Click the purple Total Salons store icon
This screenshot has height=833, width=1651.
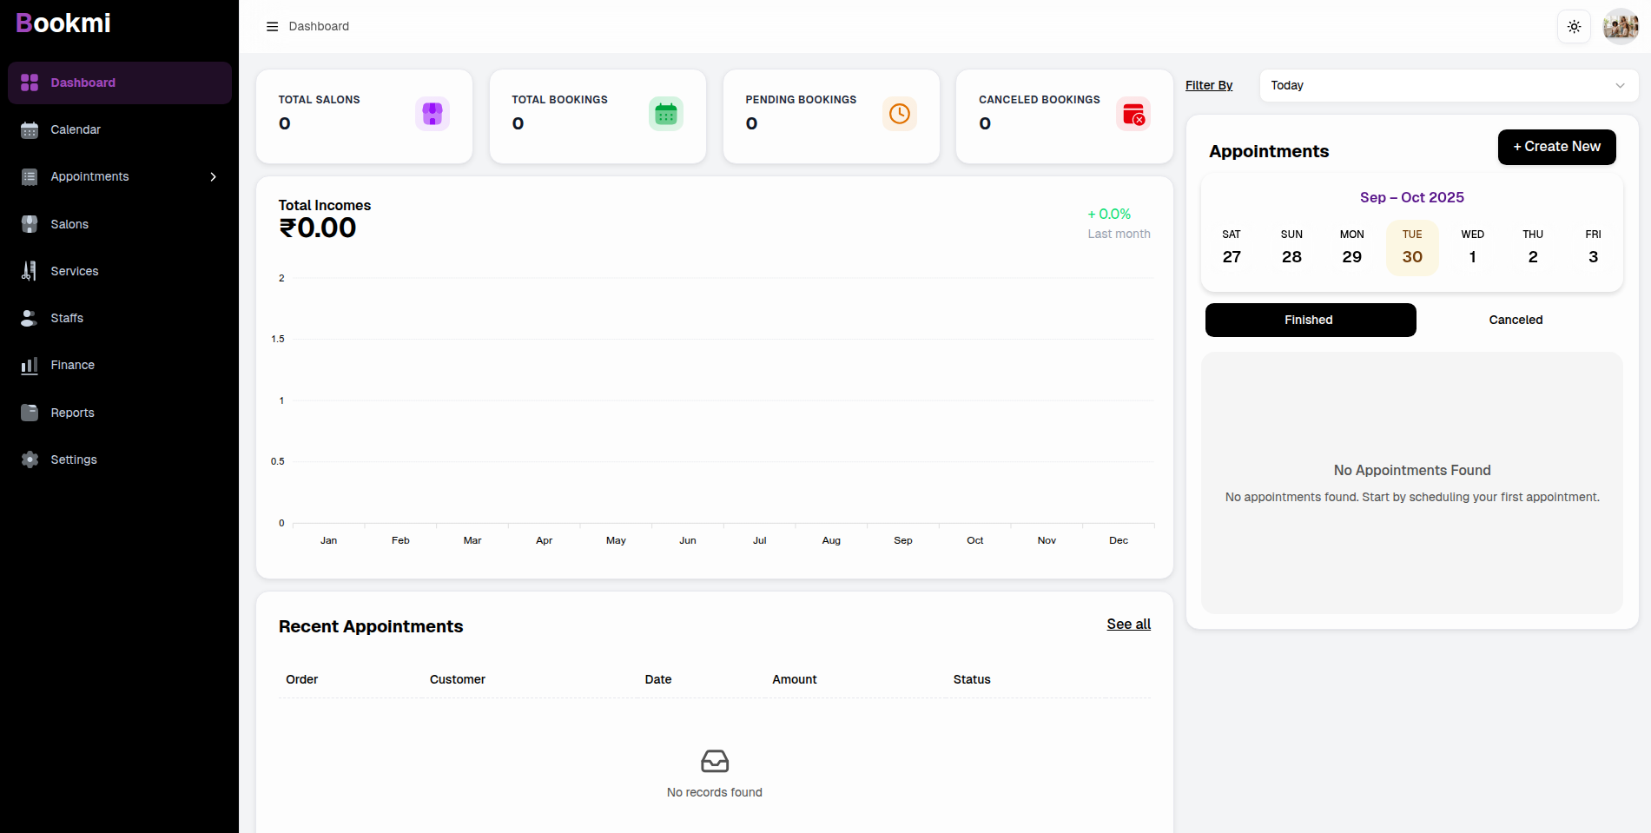432,113
